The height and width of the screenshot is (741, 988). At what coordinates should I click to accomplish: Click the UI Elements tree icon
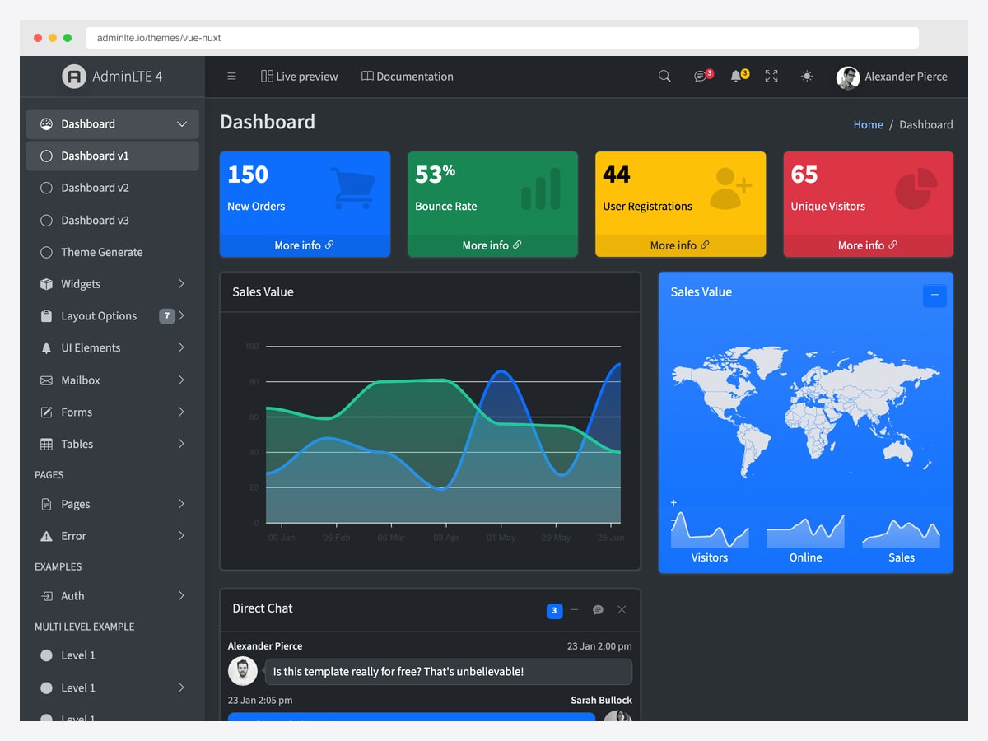tap(46, 348)
